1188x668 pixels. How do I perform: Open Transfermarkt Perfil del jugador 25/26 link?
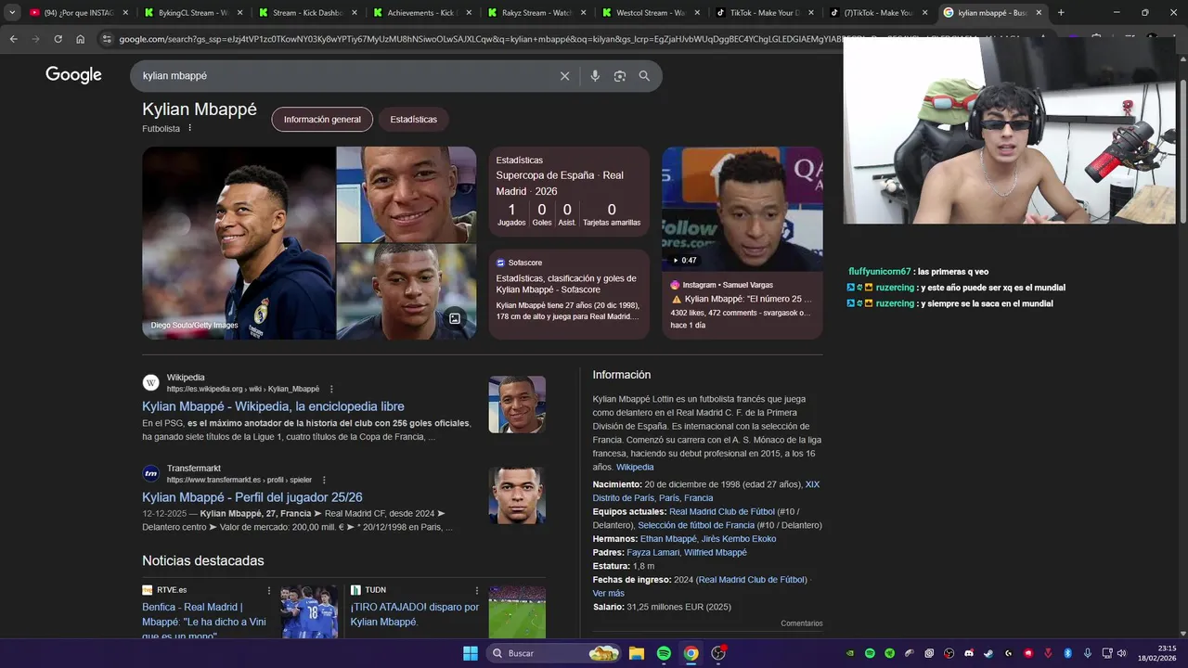click(252, 497)
